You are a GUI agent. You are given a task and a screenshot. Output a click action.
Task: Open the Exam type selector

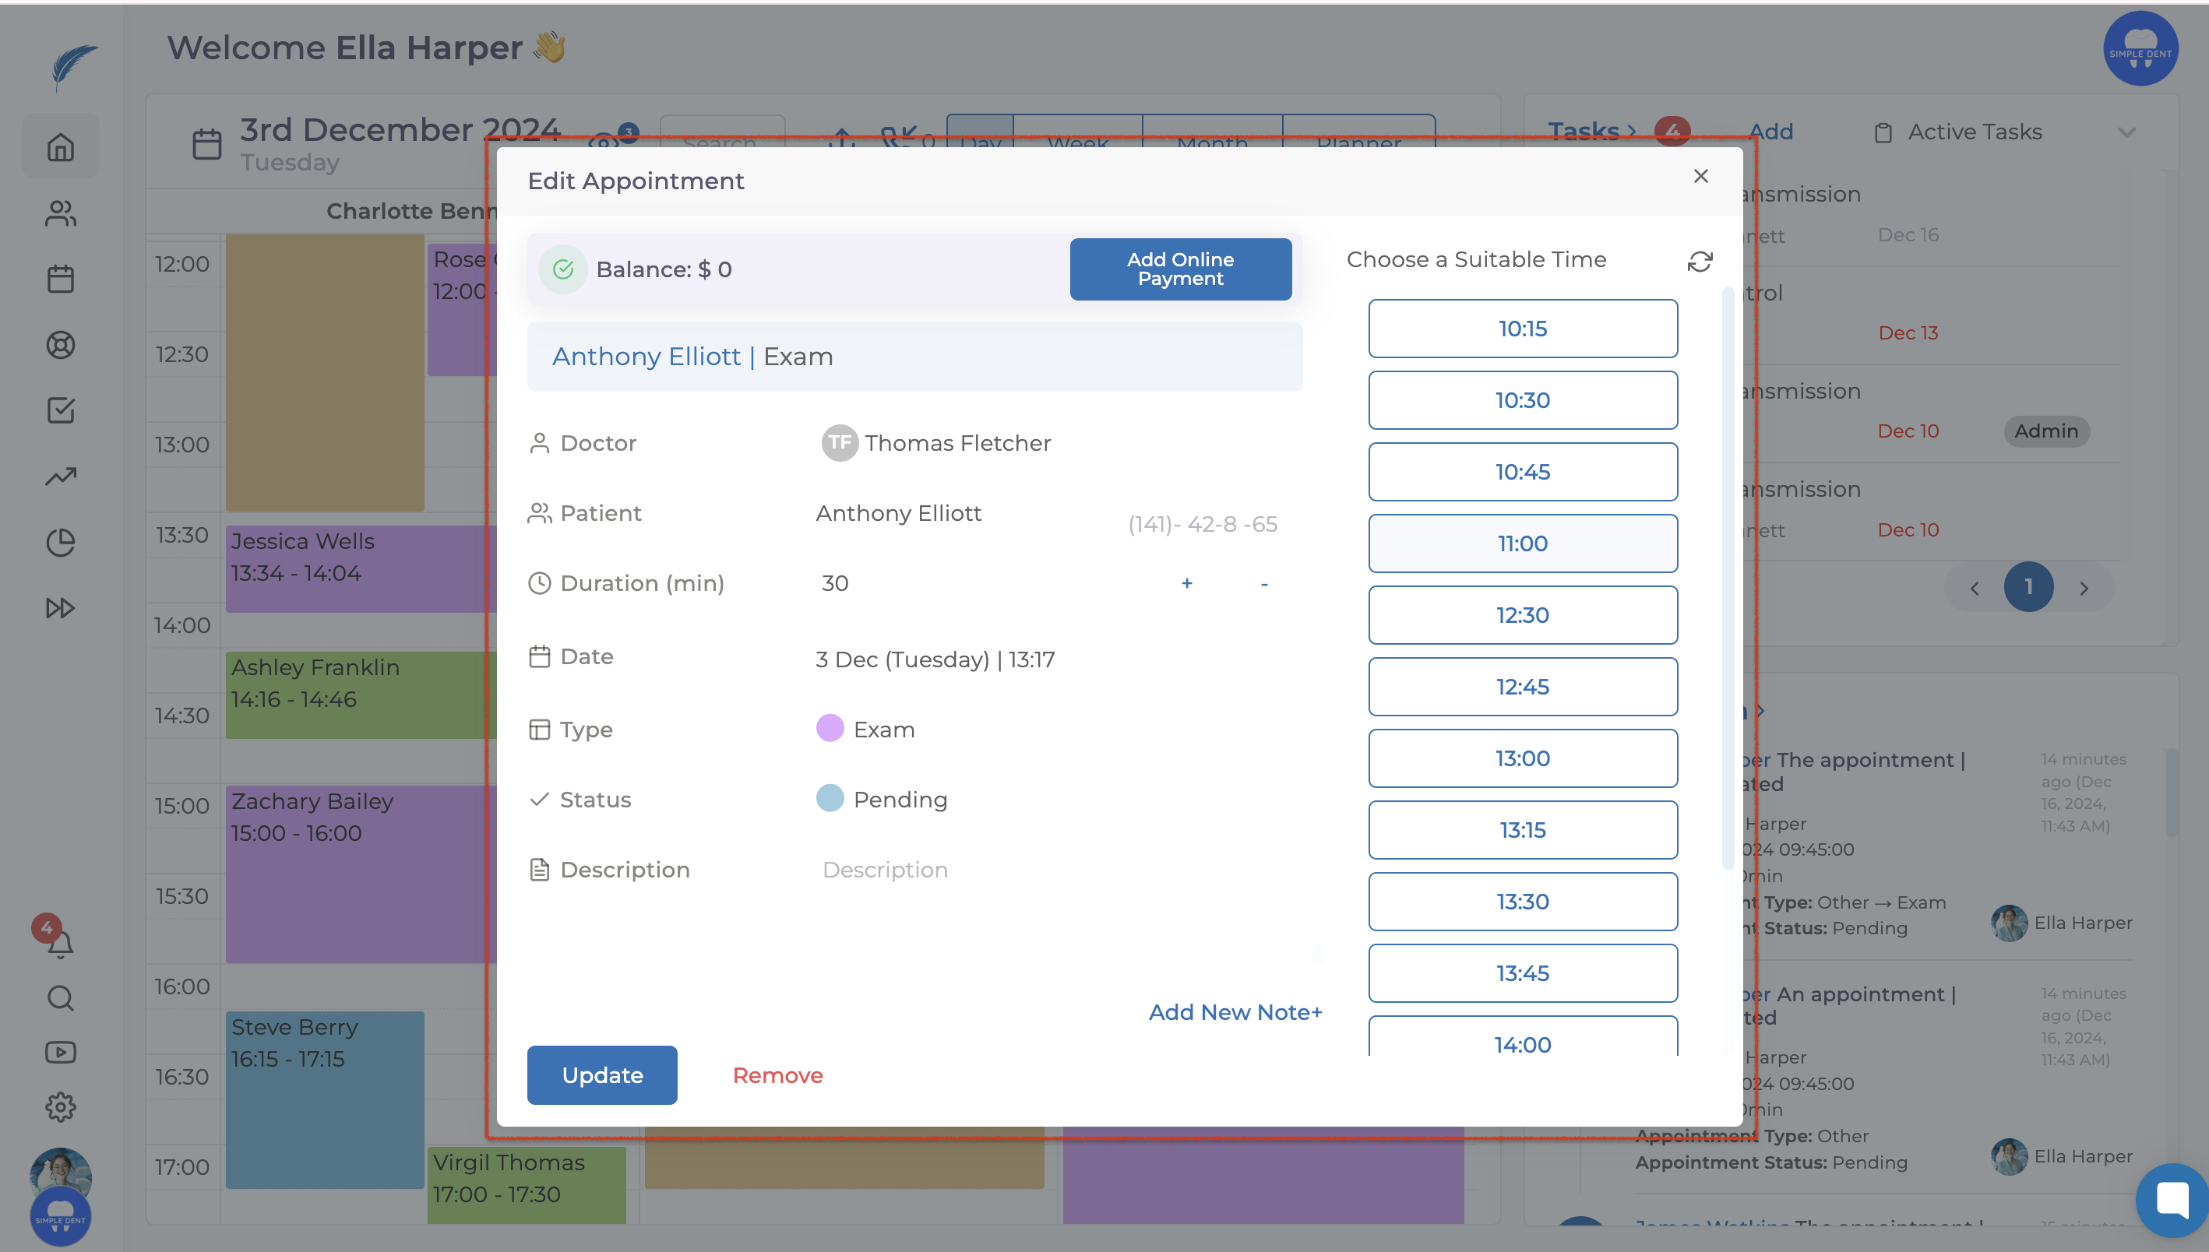[883, 730]
